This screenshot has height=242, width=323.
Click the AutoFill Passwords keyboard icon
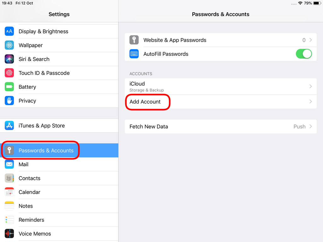pyautogui.click(x=134, y=54)
